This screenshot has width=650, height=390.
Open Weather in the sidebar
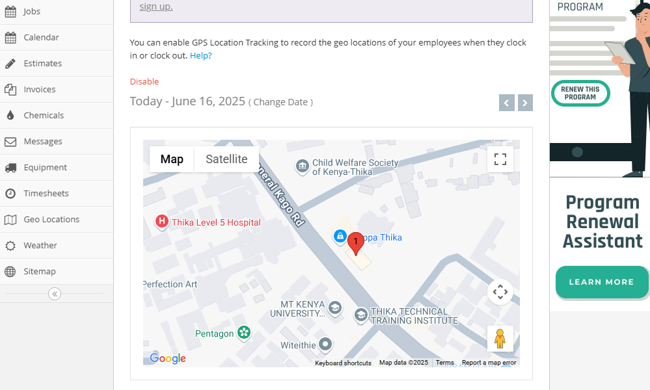57,246
